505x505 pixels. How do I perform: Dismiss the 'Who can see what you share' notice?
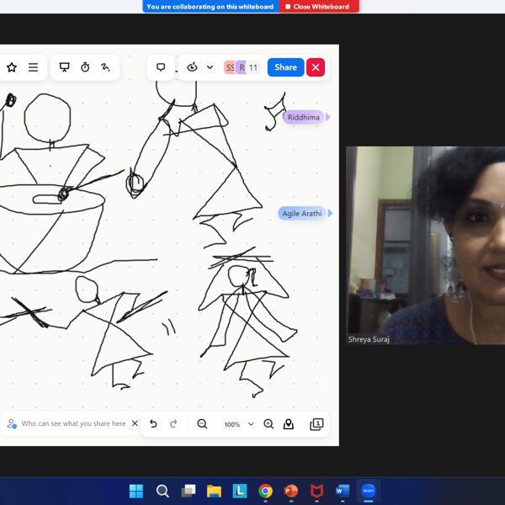(135, 424)
